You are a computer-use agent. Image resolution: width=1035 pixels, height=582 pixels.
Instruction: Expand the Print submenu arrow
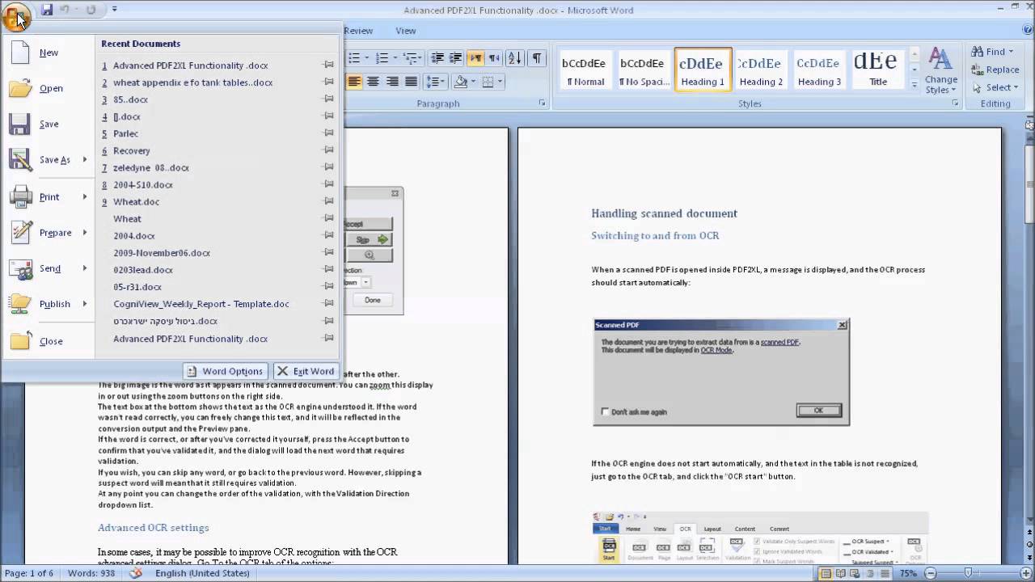pyautogui.click(x=84, y=197)
